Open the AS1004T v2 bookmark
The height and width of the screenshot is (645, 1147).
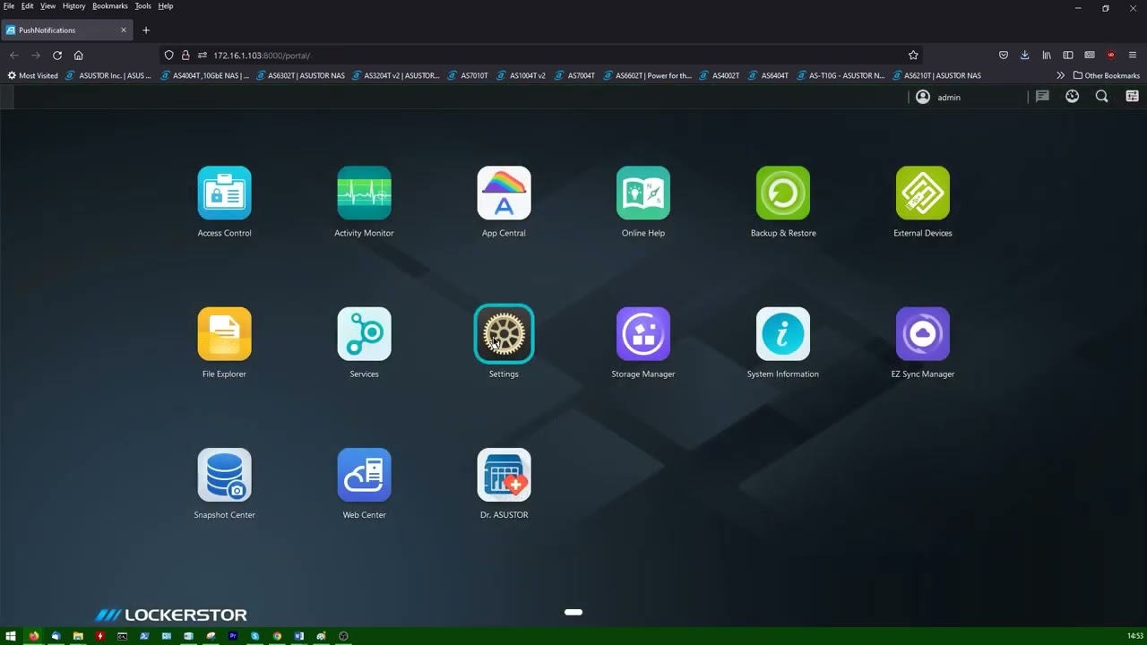point(521,75)
